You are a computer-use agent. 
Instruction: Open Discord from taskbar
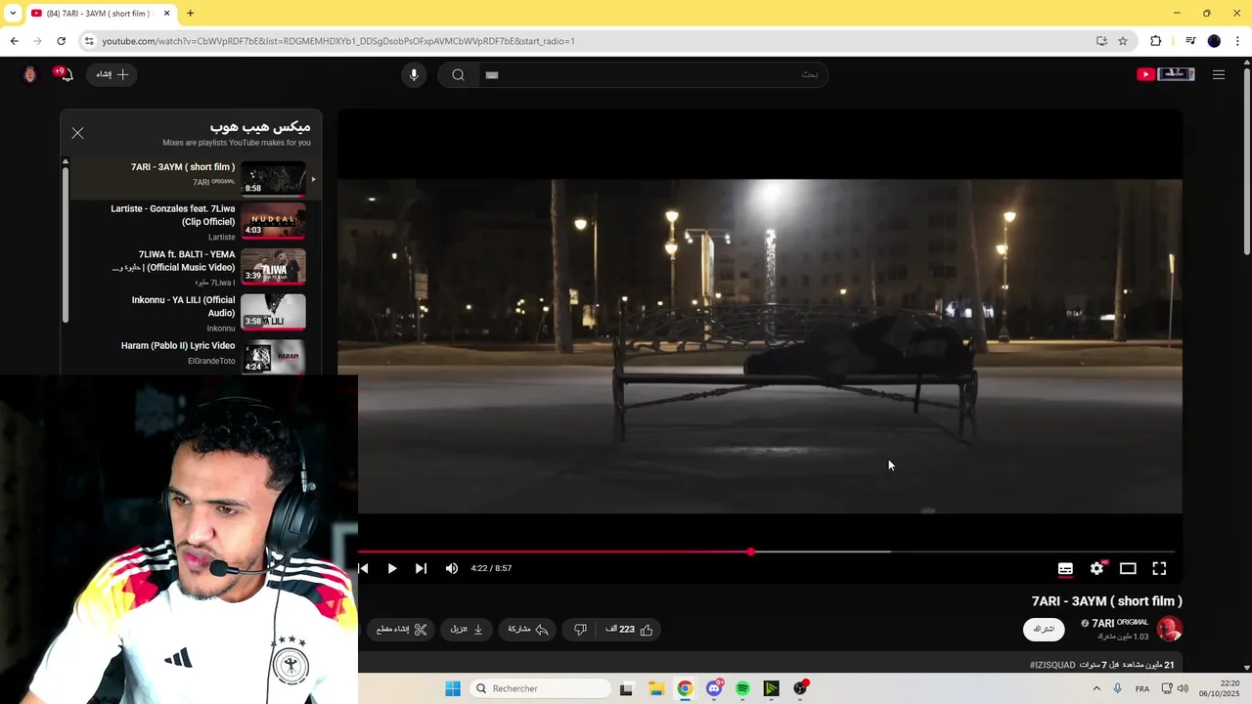tap(714, 688)
